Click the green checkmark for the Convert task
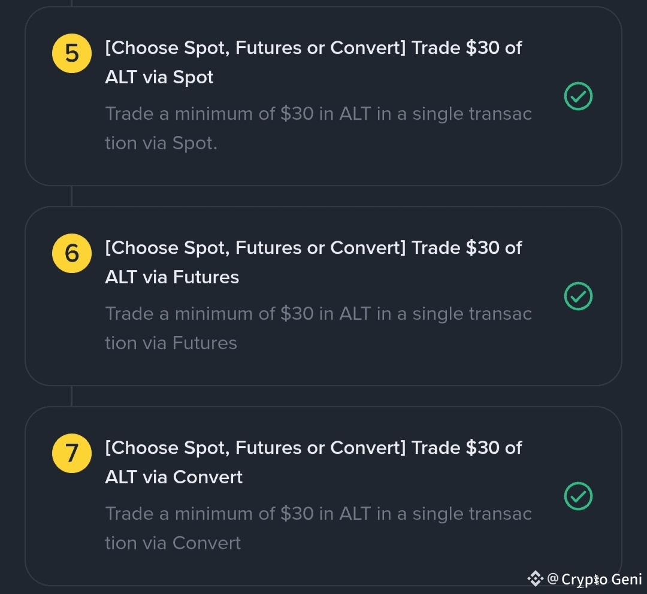647x594 pixels. click(x=578, y=496)
